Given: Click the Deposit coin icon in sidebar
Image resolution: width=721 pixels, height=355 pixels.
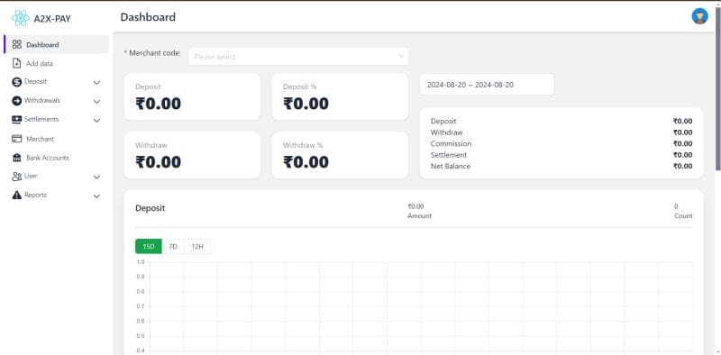Looking at the screenshot, I should [x=16, y=82].
